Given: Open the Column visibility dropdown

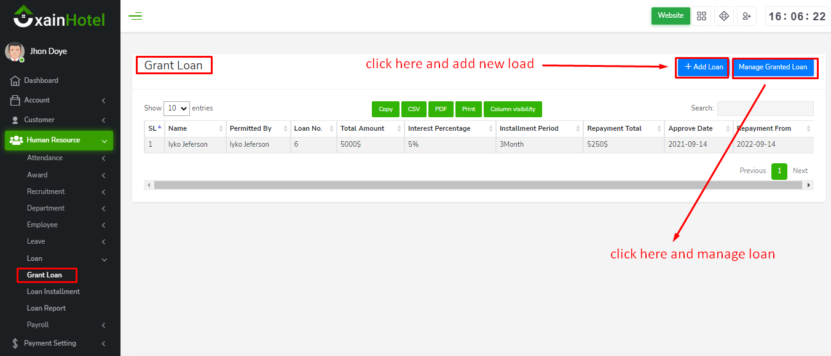Looking at the screenshot, I should click(513, 109).
